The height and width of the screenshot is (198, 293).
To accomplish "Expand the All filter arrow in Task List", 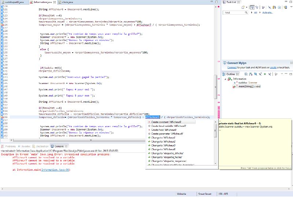I will click(251, 12).
